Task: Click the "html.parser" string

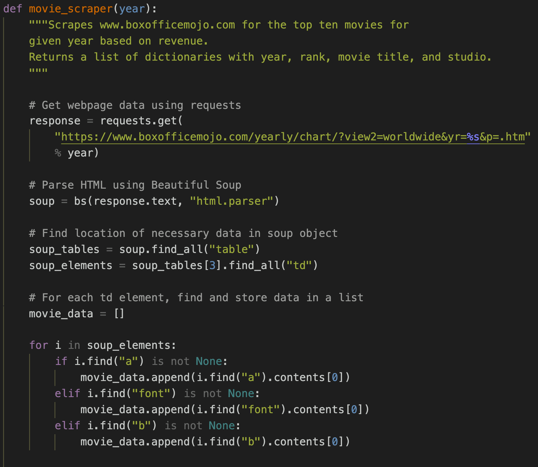Action: (232, 201)
